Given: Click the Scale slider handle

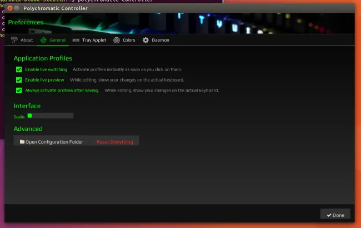Looking at the screenshot, I should pos(29,115).
